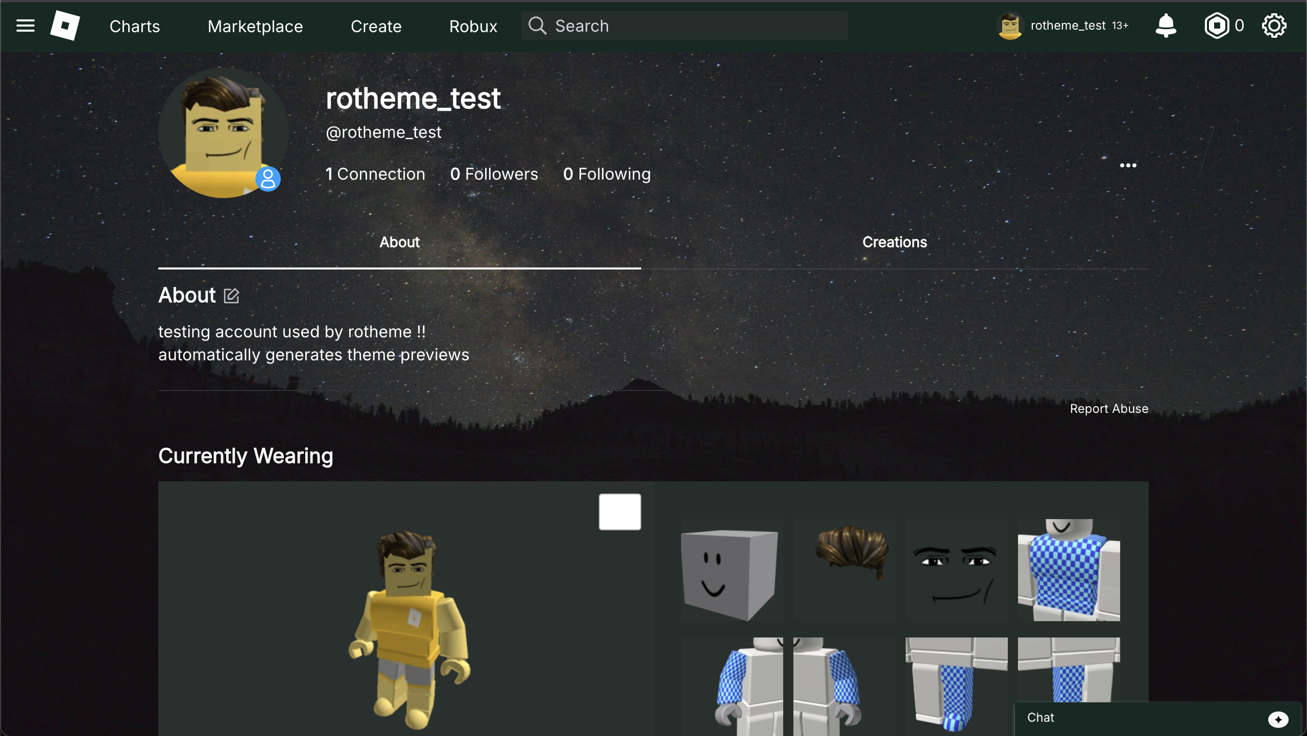Toggle the 3D avatar view switch
1307x736 pixels.
click(x=619, y=511)
